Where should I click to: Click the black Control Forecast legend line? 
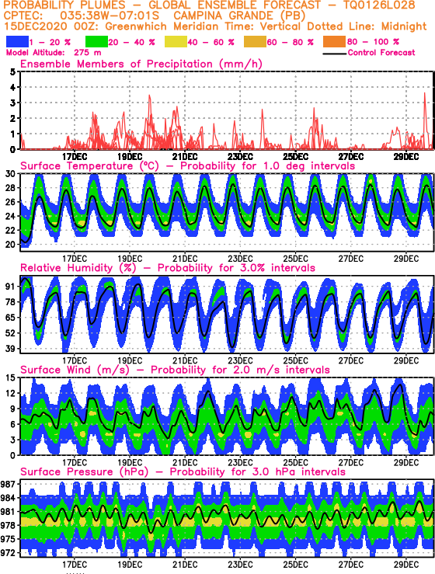(x=335, y=54)
